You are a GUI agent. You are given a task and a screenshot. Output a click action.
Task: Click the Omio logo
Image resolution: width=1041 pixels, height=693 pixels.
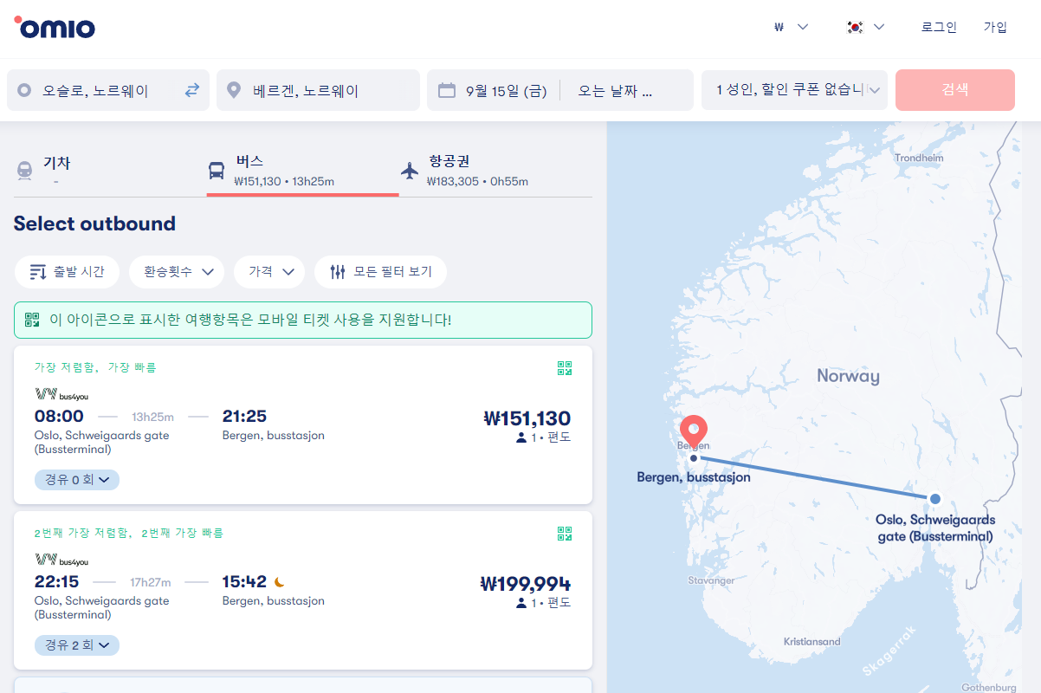pyautogui.click(x=55, y=27)
